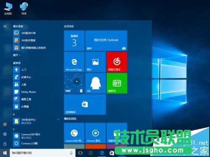This screenshot has height=157, width=210.
Task: Jump to the C letter index header
Action: (x=14, y=129)
